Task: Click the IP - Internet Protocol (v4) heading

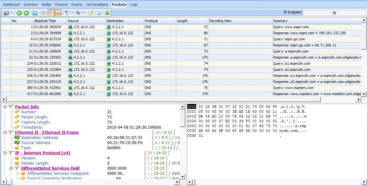Action: [x=43, y=153]
